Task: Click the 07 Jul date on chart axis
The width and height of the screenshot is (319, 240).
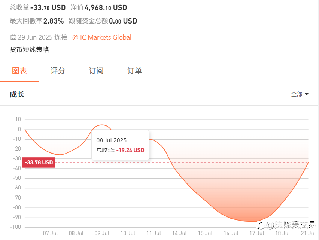Action: point(50,233)
